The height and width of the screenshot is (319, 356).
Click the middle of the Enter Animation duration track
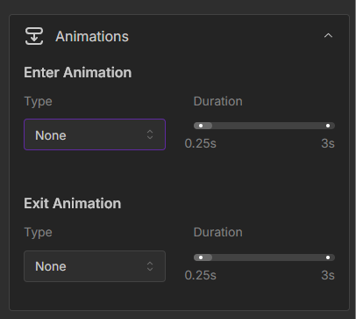tap(264, 126)
